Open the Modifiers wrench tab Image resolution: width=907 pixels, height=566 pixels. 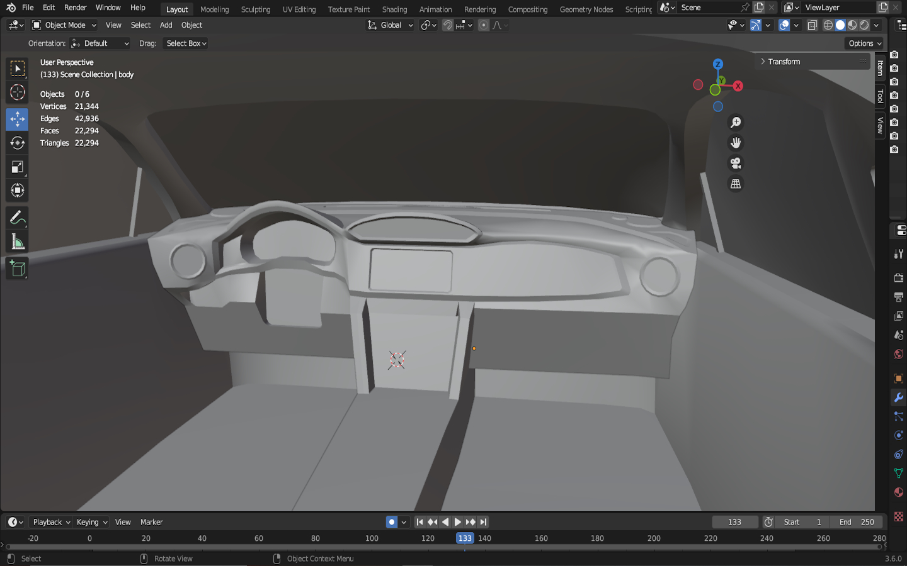pos(899,397)
